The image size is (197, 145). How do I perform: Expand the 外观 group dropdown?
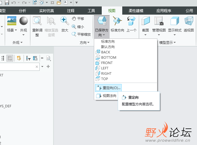point(17,43)
